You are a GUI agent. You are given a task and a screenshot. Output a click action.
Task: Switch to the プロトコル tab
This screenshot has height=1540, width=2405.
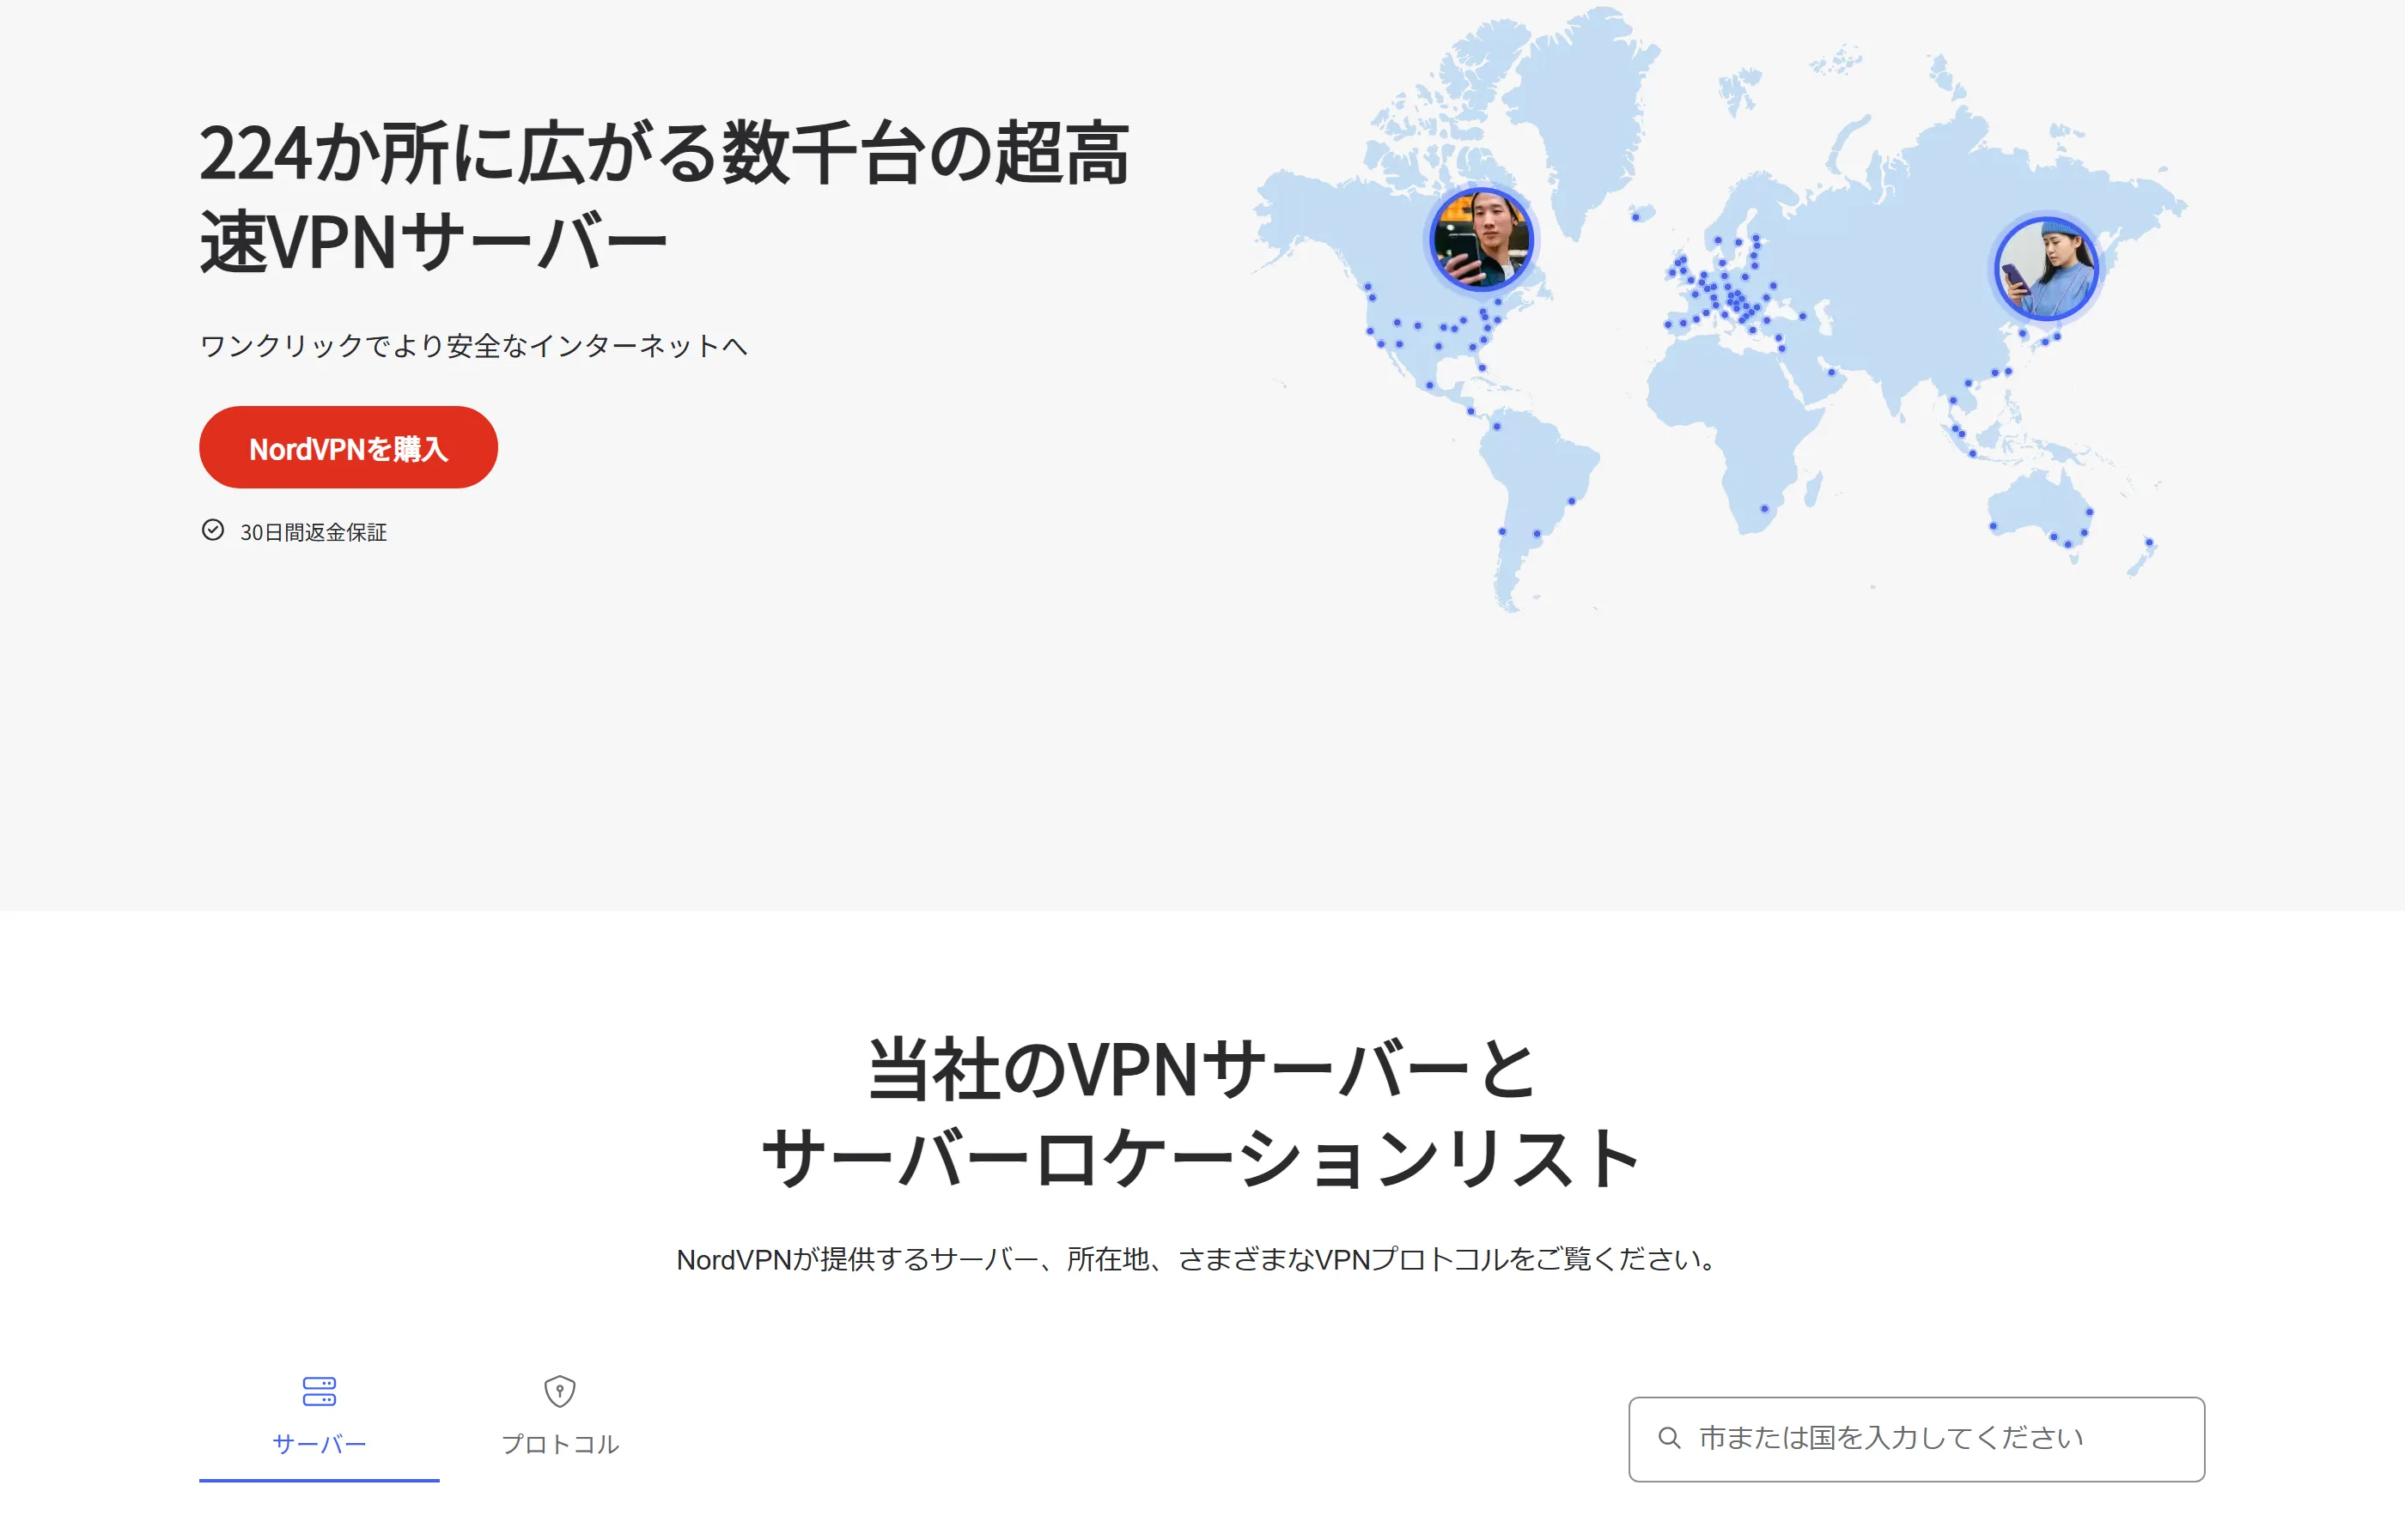(560, 1426)
